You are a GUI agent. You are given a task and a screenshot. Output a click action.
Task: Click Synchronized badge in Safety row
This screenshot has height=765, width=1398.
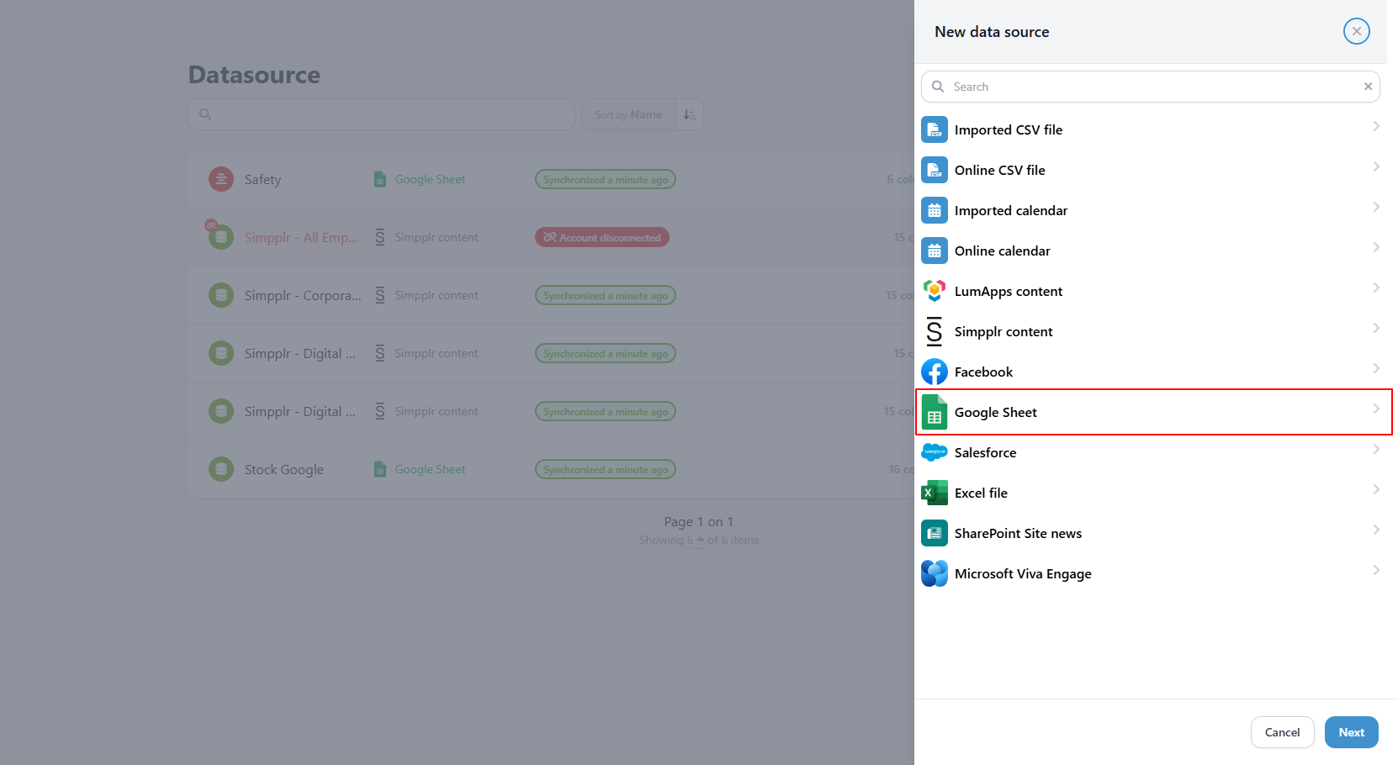(606, 179)
